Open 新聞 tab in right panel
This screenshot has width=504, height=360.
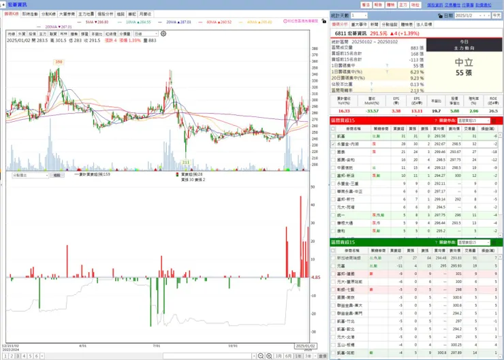(x=374, y=24)
